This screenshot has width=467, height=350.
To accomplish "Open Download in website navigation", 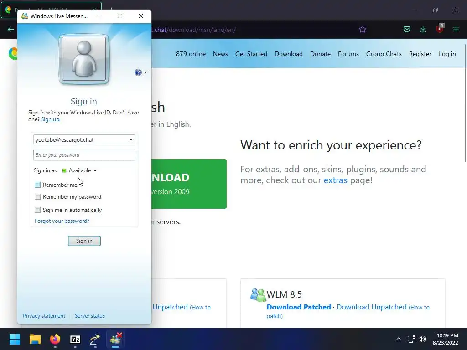I will point(289,54).
